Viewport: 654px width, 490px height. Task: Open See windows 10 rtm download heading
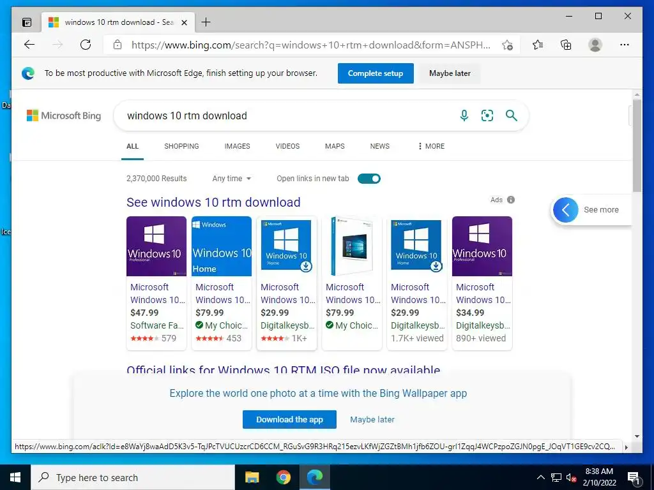coord(213,202)
